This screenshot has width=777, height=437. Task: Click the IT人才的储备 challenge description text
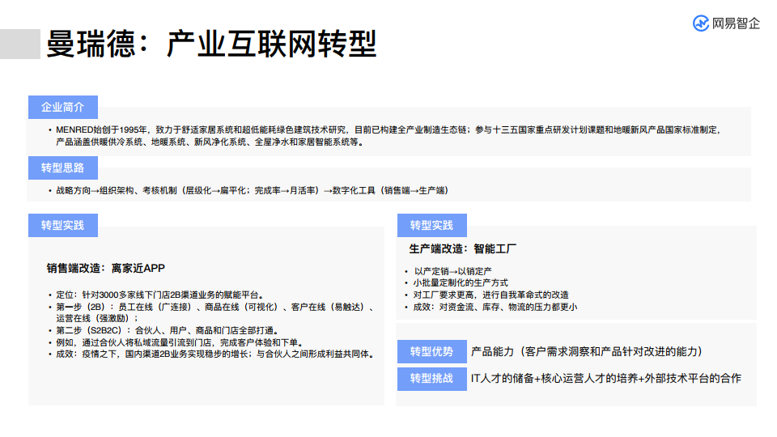pos(605,378)
